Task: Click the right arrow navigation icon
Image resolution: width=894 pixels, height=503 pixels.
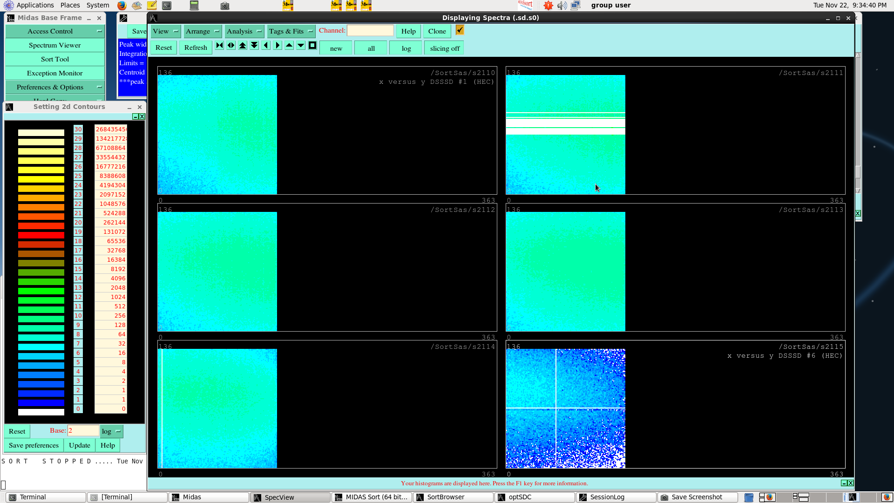Action: 278,46
